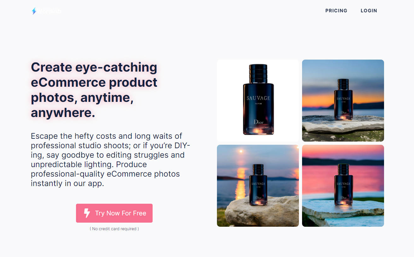
Task: Go to the LOGIN page
Action: [369, 10]
